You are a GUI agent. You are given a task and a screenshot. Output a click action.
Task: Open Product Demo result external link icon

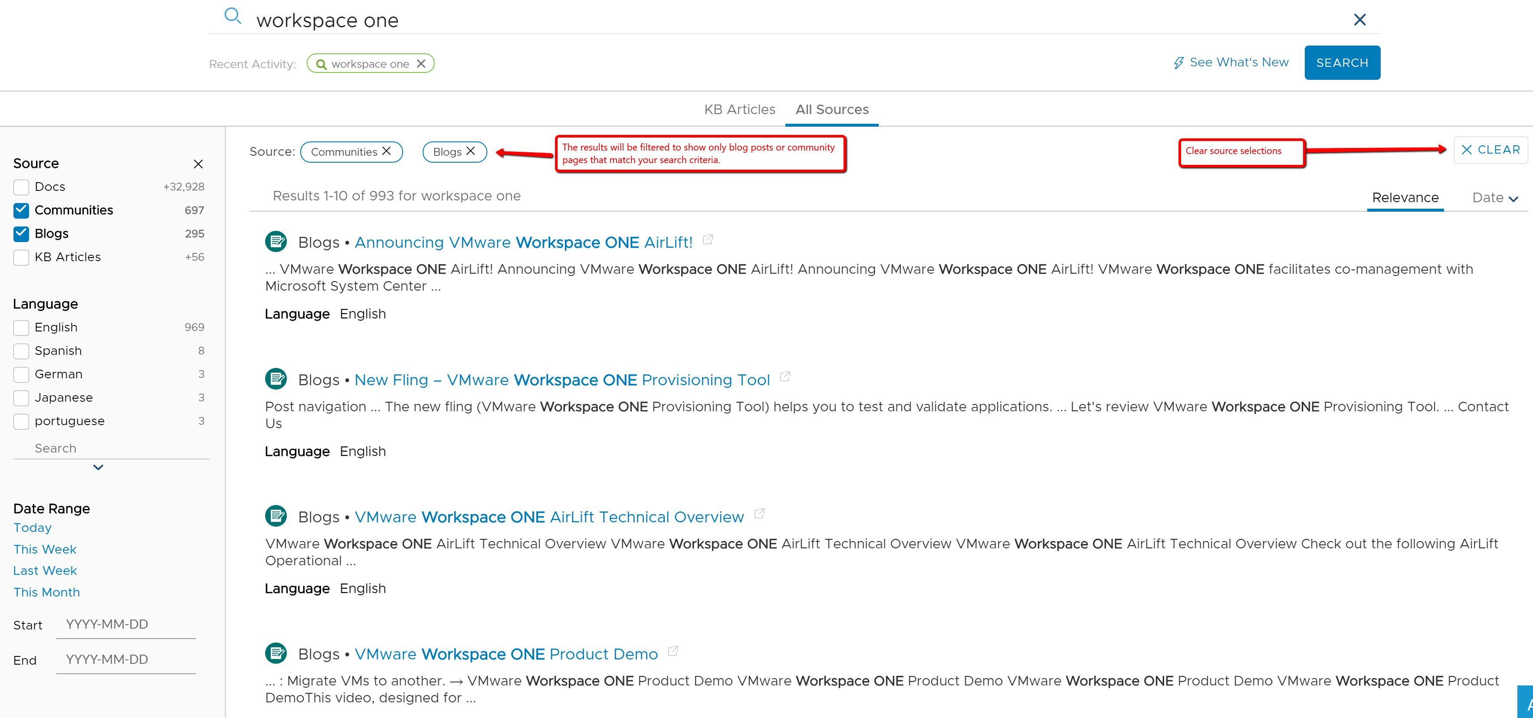[673, 651]
